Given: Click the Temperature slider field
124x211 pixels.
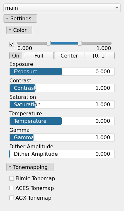Looking at the screenshot, I should click(x=62, y=121).
